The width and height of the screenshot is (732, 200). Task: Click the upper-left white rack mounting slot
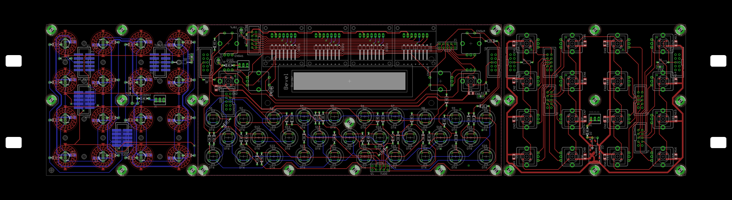(14, 61)
